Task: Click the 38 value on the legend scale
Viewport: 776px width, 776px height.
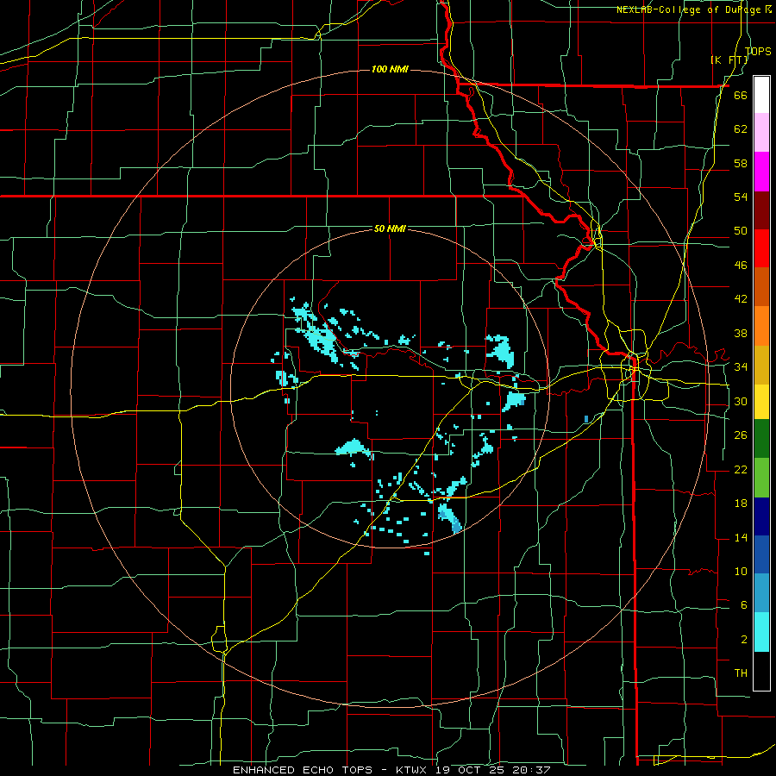Action: click(741, 333)
